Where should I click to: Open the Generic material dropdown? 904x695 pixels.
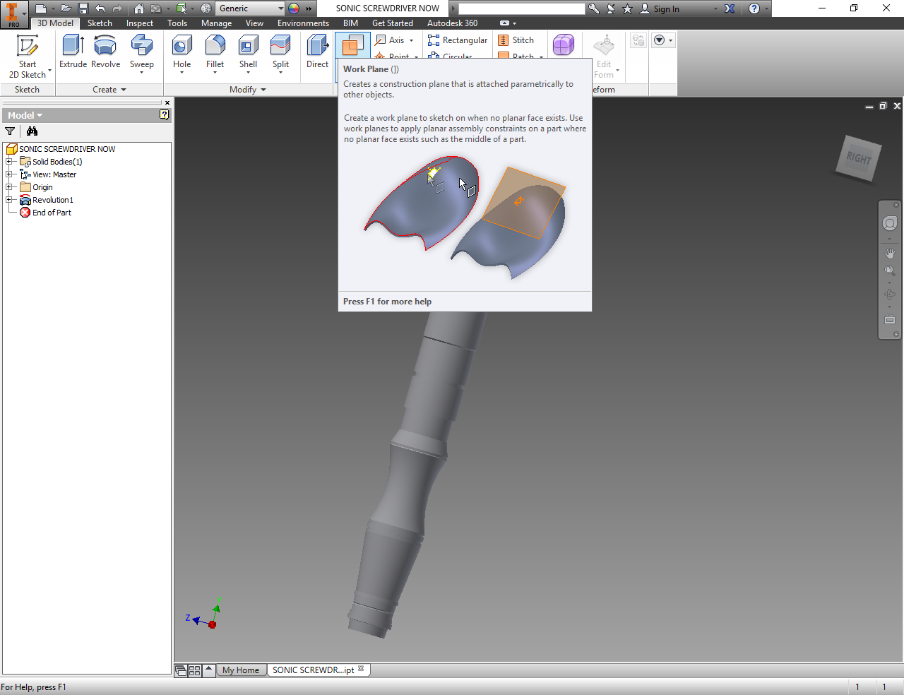280,8
